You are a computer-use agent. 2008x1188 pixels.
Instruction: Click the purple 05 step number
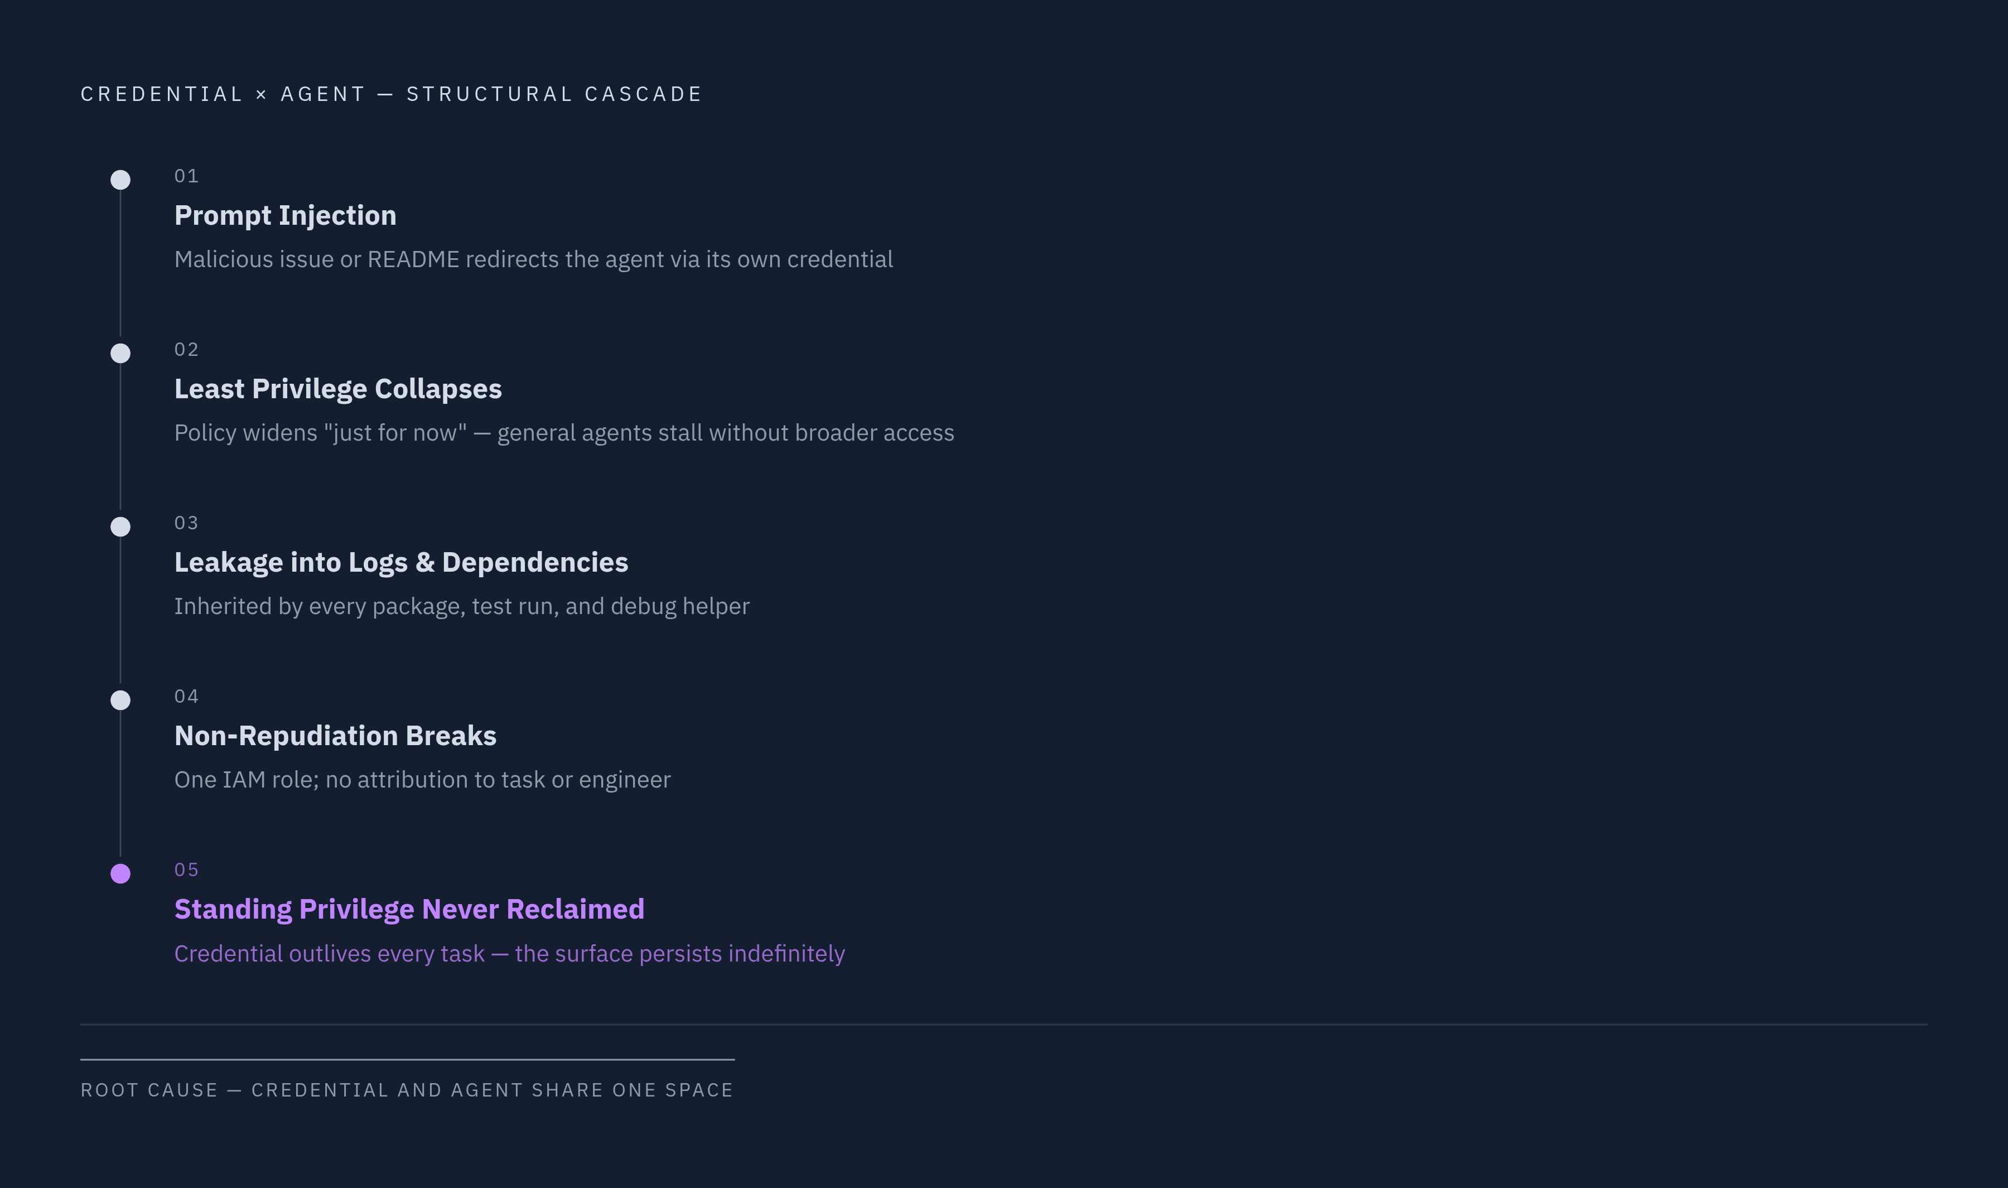(x=186, y=870)
